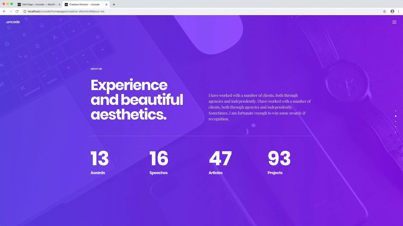This screenshot has width=403, height=226.
Task: Select the third section navigation dot
Action: [x=396, y=121]
